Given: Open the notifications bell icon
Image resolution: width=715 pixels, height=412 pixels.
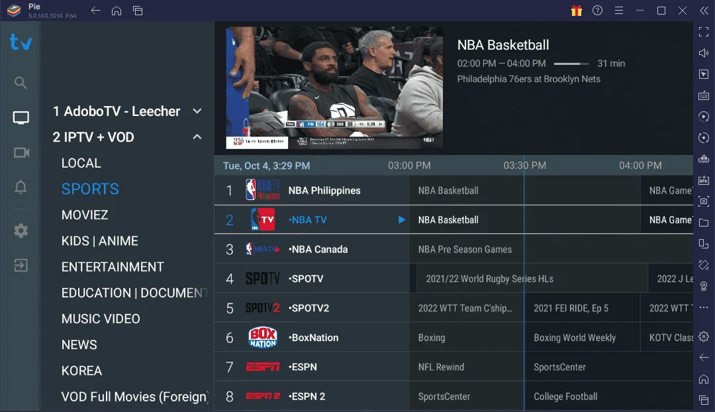Looking at the screenshot, I should point(21,187).
